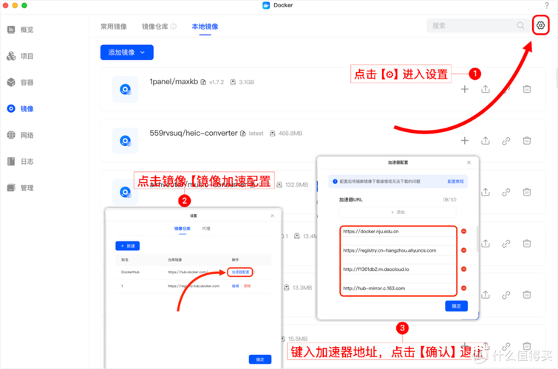Select the 本地镜像 tab
This screenshot has width=558, height=369.
coord(205,27)
